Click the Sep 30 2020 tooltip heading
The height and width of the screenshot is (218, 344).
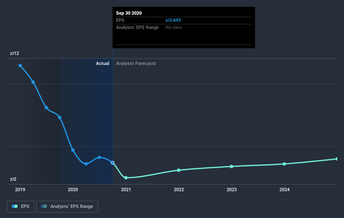(129, 13)
